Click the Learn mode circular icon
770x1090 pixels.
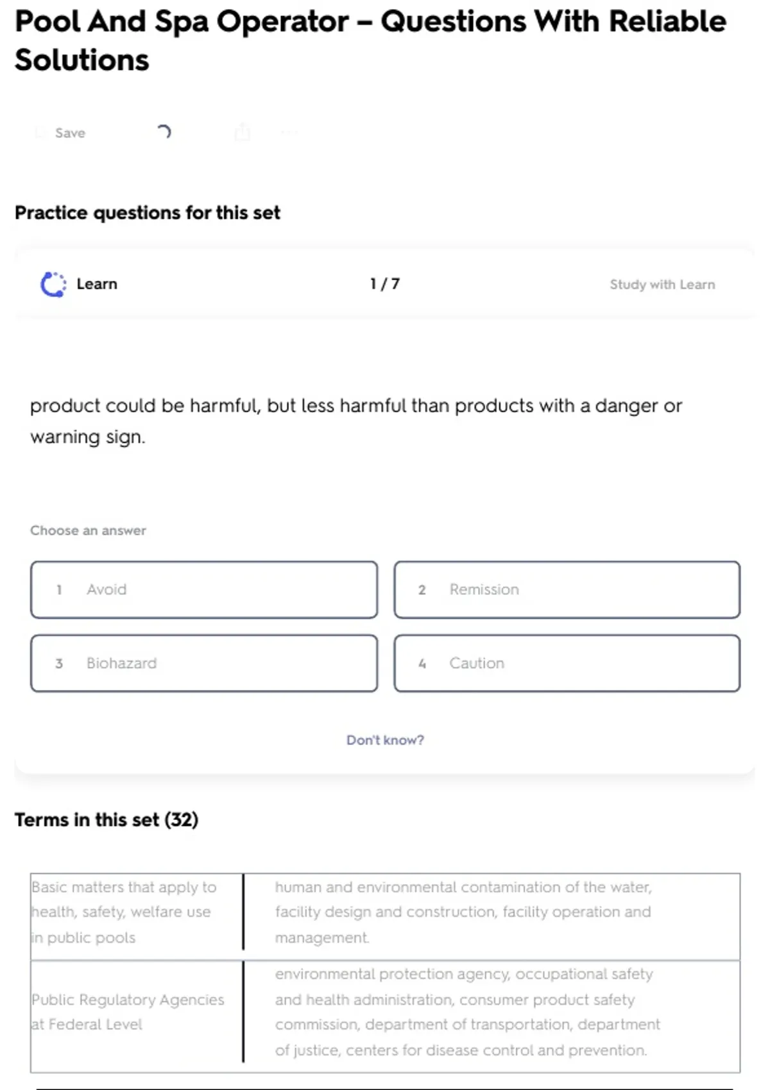click(x=53, y=284)
